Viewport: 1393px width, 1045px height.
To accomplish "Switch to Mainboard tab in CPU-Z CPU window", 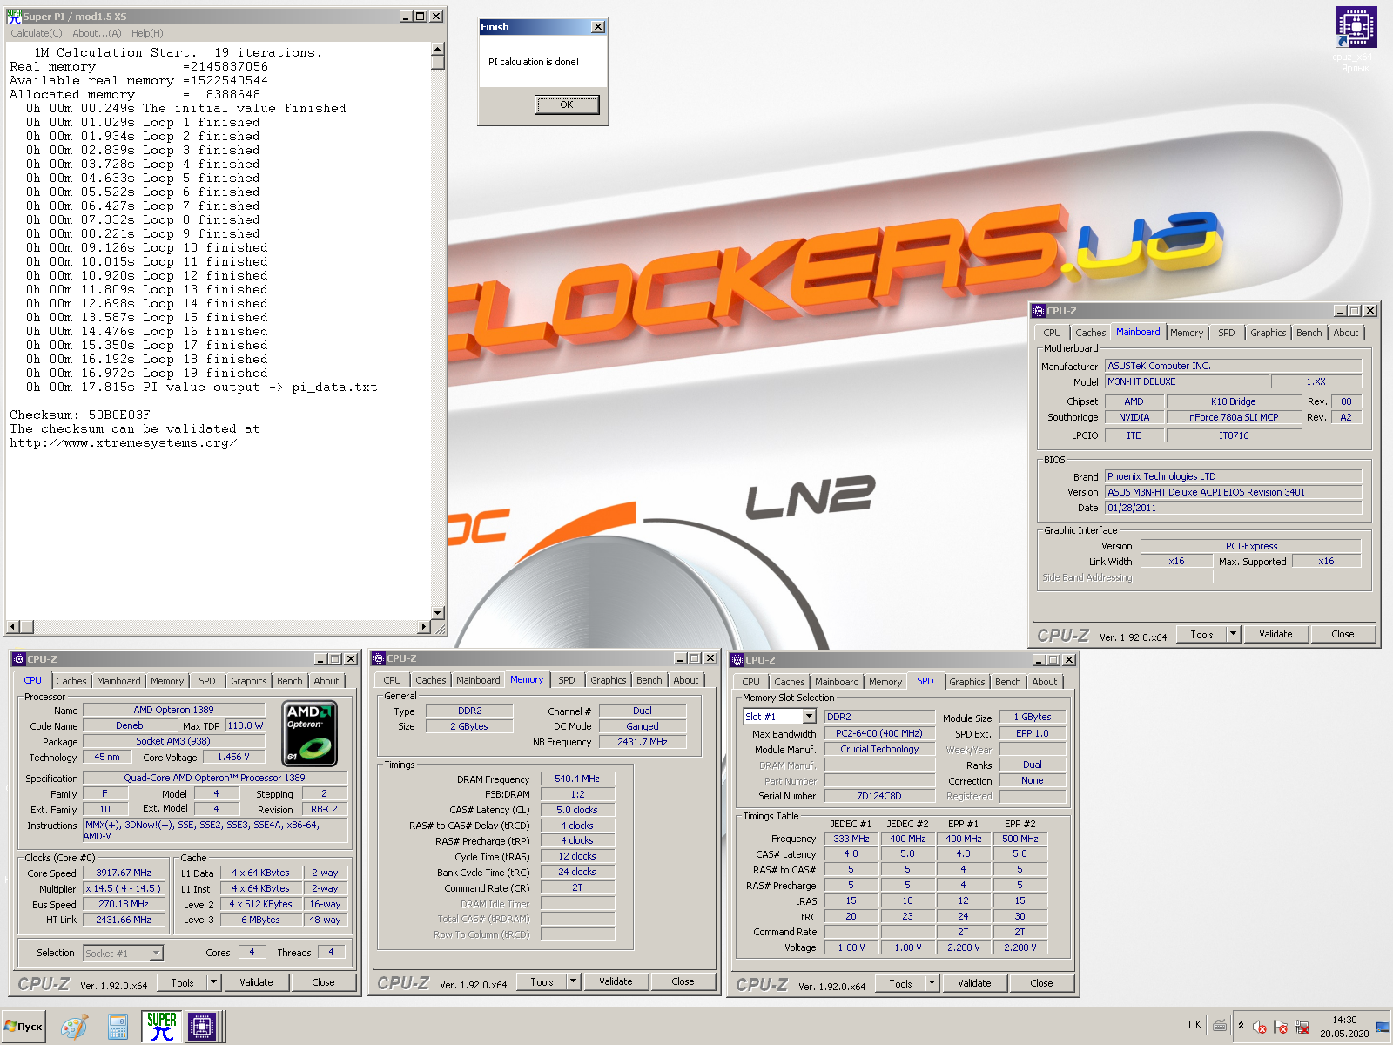I will pyautogui.click(x=118, y=681).
